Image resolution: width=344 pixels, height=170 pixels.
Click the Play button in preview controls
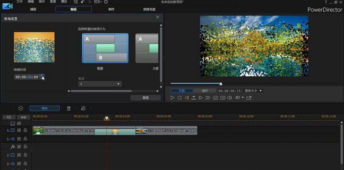pos(172,98)
